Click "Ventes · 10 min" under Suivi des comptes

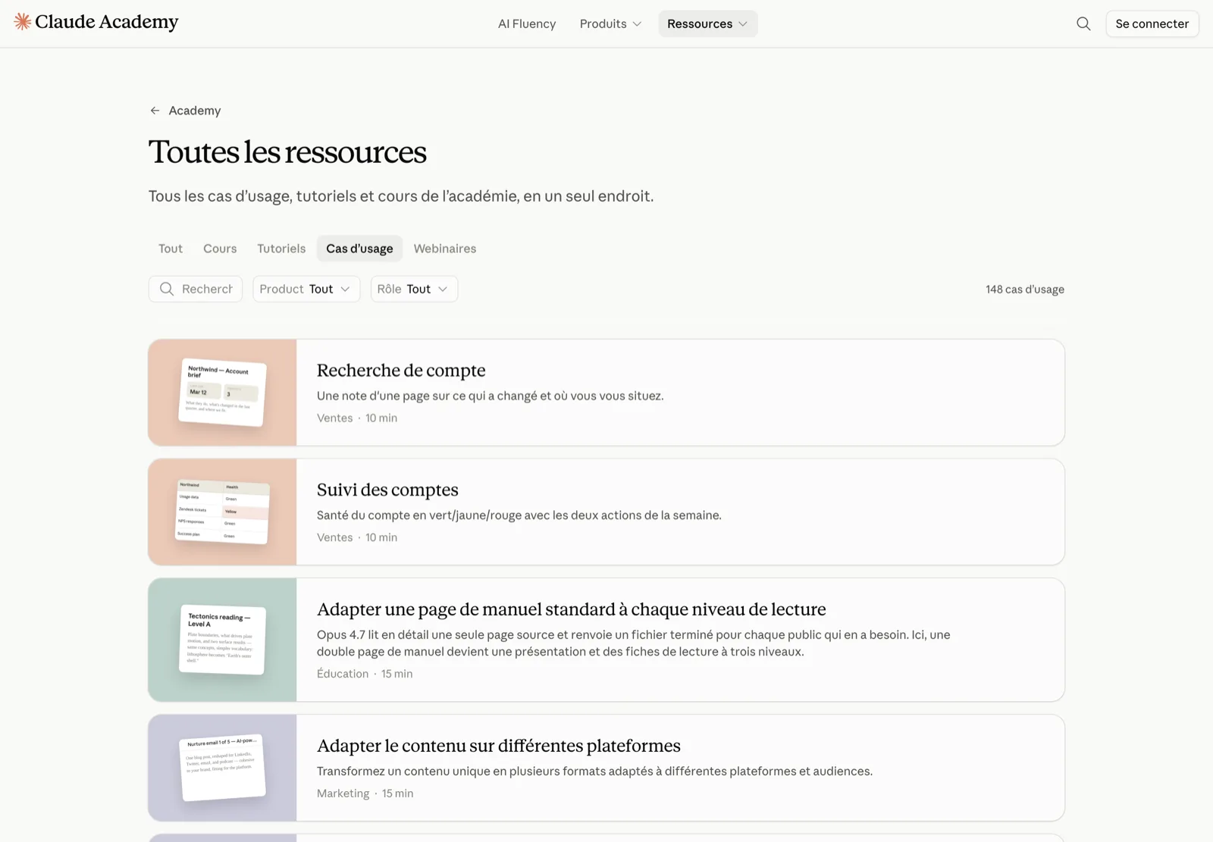click(x=357, y=537)
